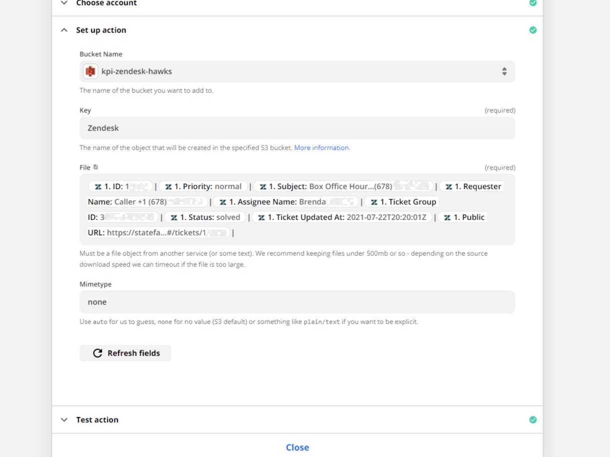Click the small file icon next to File label
610x457 pixels.
(x=96, y=167)
